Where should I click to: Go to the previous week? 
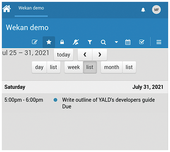[x=85, y=55]
